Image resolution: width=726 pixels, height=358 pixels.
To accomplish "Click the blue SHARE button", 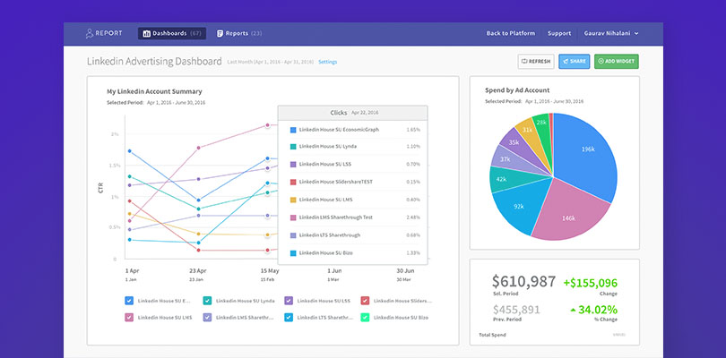I will point(575,62).
